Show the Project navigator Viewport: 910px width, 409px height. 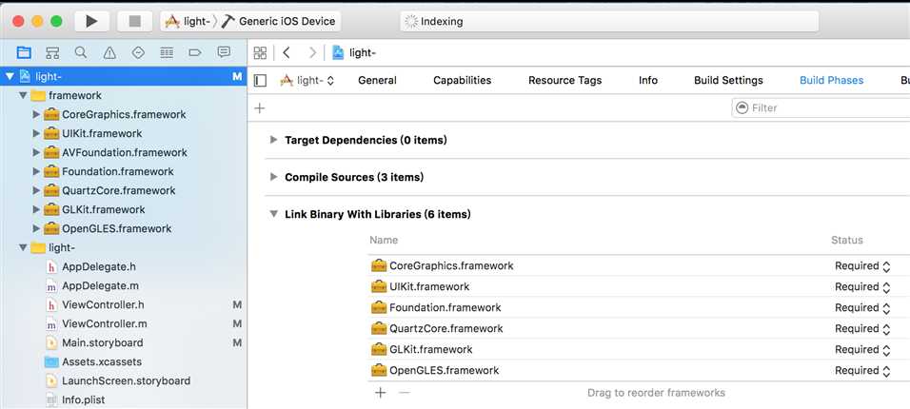[x=24, y=53]
